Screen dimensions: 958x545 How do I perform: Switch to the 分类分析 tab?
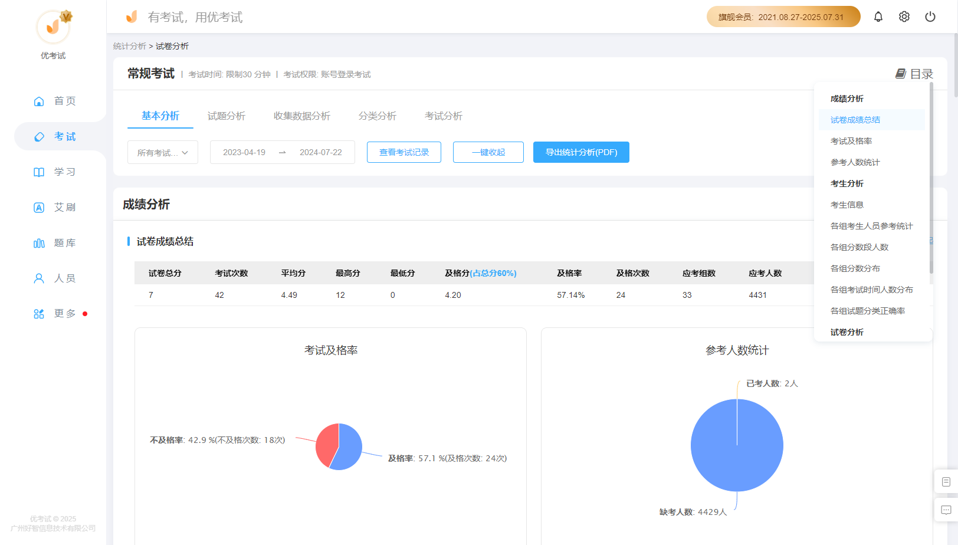pos(378,116)
